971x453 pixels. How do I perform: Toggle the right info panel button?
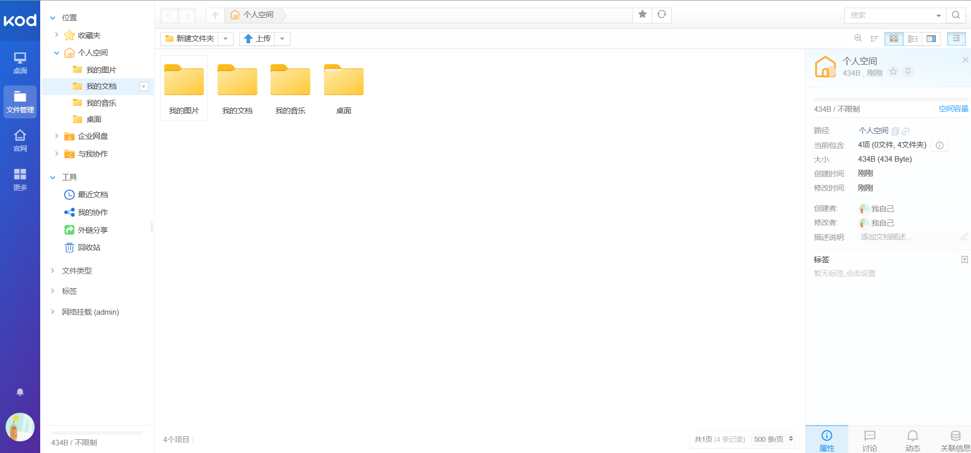pyautogui.click(x=956, y=39)
